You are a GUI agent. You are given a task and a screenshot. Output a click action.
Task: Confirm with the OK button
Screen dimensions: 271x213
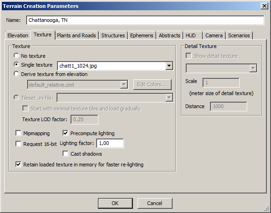pyautogui.click(x=115, y=203)
